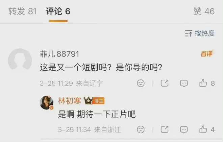
Task: Open the 按热度 sort dropdown
Action: pyautogui.click(x=200, y=33)
